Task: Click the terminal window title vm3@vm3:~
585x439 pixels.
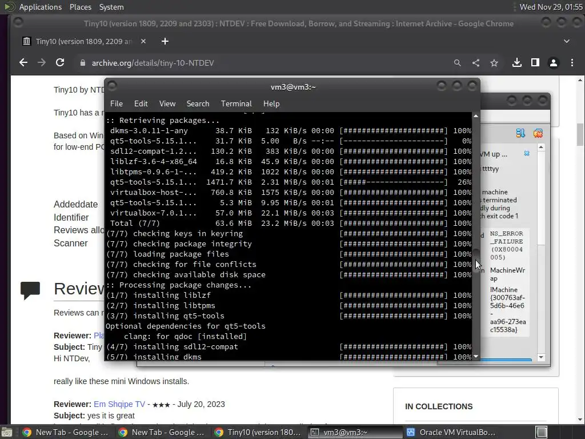Action: point(293,87)
